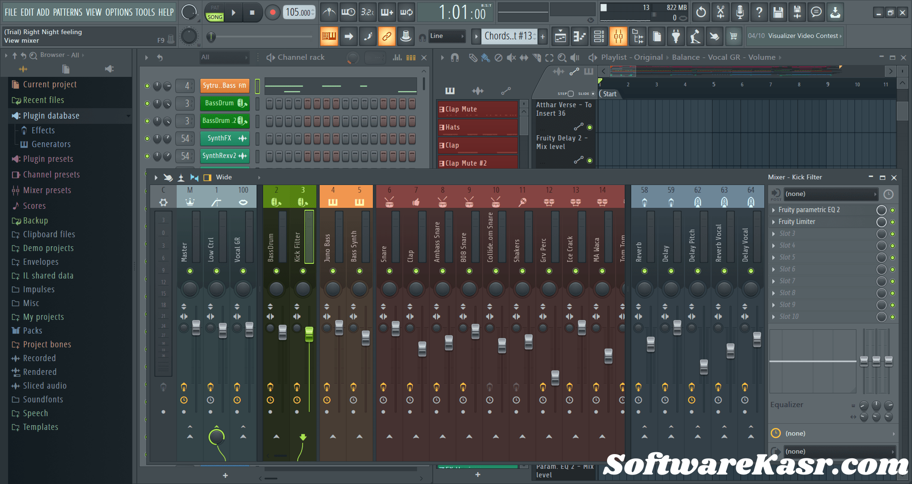Toggle the Mixer view button in toolbar
Screen dimensions: 912x484
(x=618, y=36)
